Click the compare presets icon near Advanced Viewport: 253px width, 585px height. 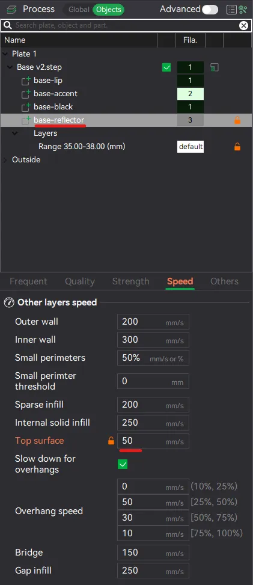243,10
